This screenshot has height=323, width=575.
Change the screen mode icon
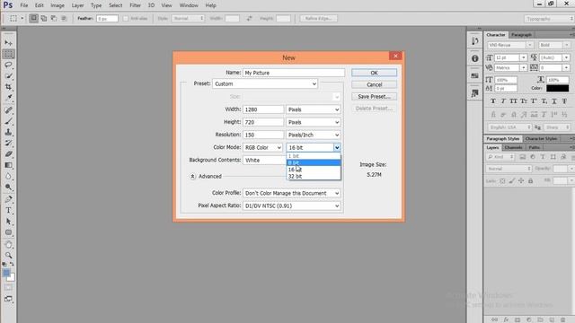tap(8, 299)
